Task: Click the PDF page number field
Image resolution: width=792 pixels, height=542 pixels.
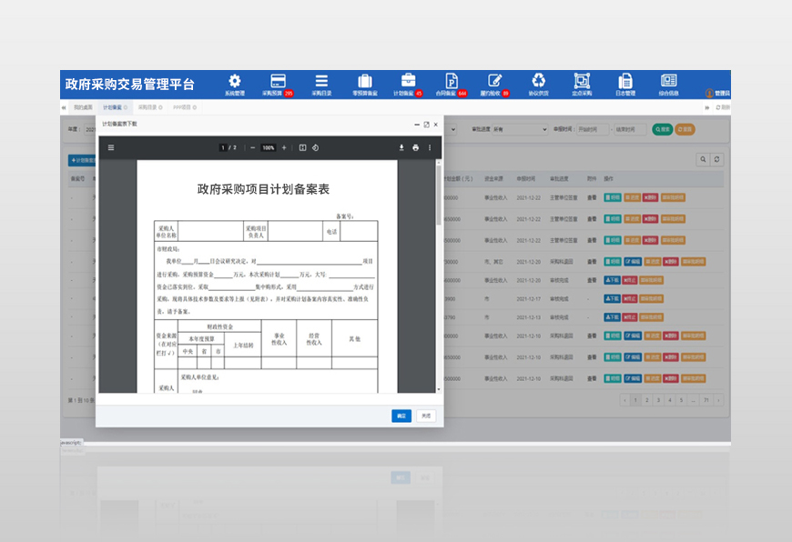Action: tap(222, 147)
